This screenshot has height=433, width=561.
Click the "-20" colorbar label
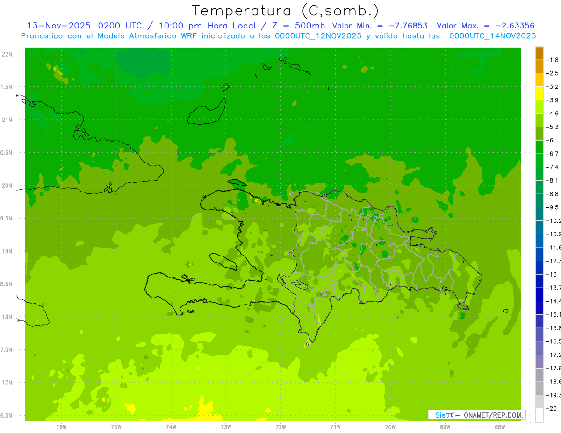point(551,408)
